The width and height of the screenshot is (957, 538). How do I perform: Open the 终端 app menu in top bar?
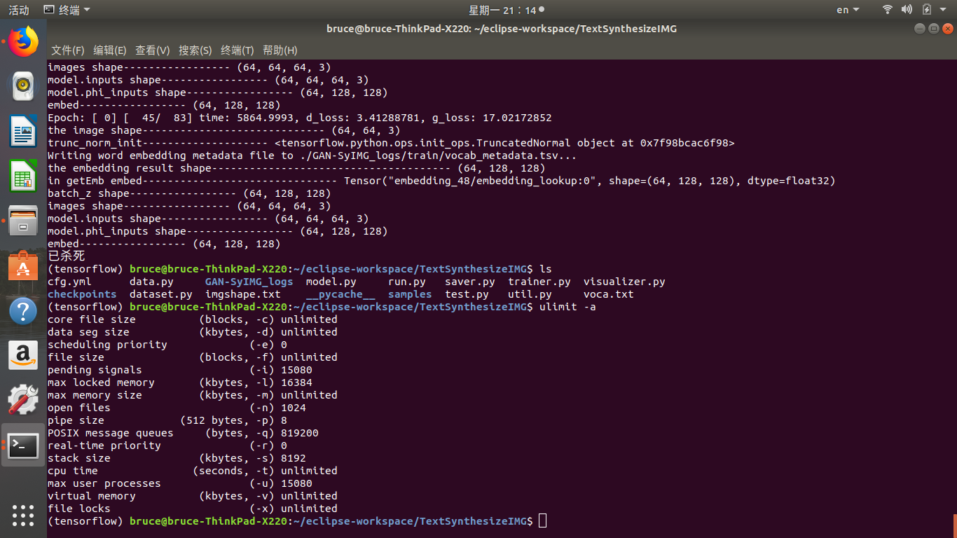pos(67,10)
